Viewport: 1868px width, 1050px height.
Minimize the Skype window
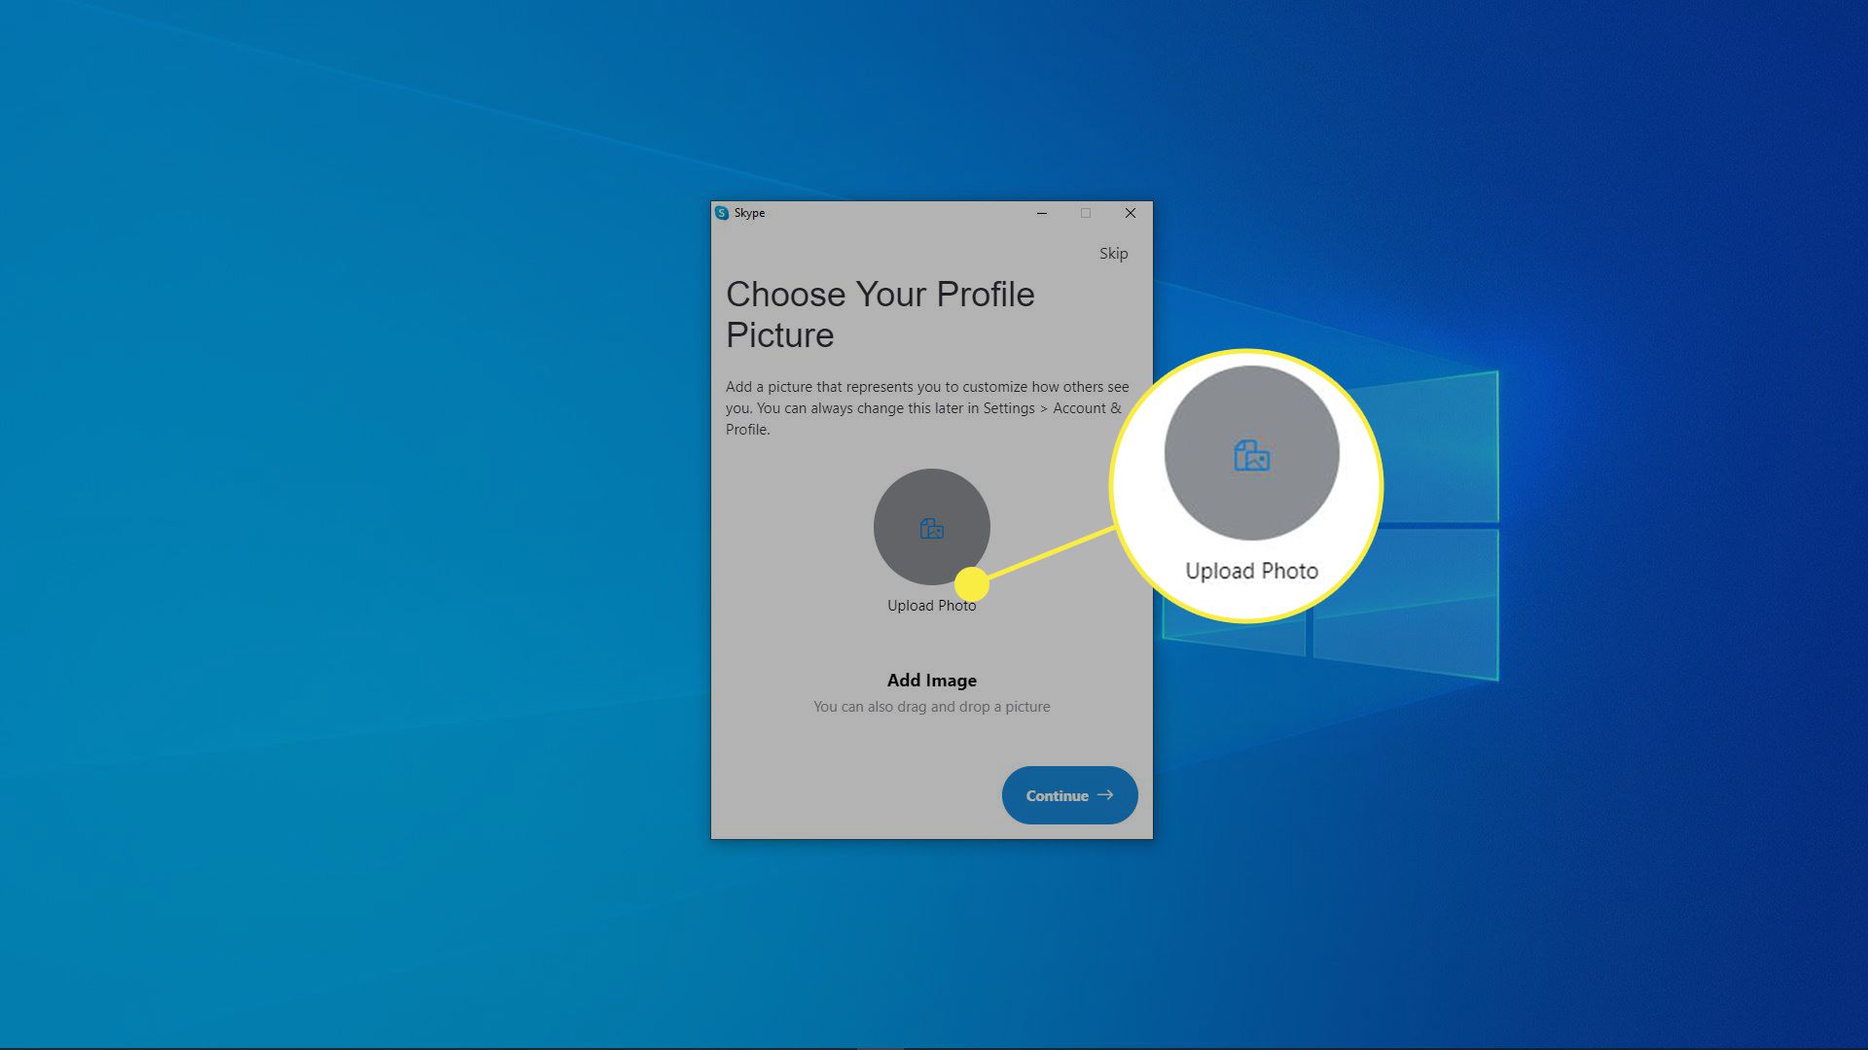[1041, 213]
